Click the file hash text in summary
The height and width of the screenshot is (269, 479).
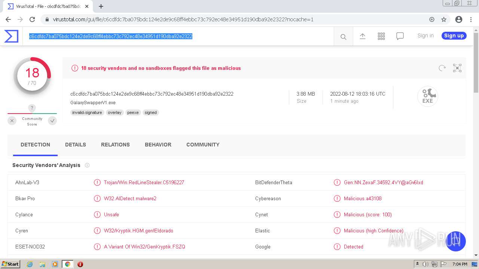point(152,94)
